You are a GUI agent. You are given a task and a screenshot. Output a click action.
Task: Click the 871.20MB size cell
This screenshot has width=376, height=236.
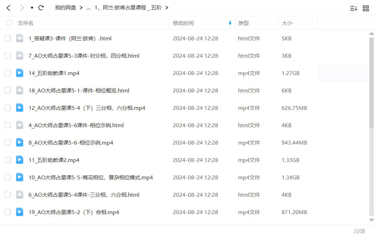(294, 212)
